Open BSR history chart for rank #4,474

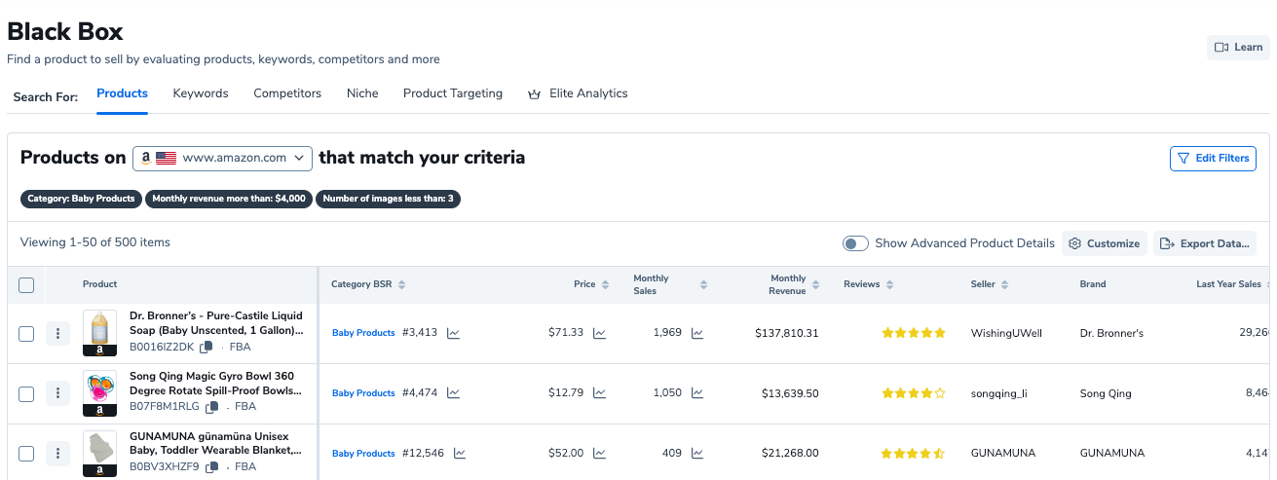[453, 393]
